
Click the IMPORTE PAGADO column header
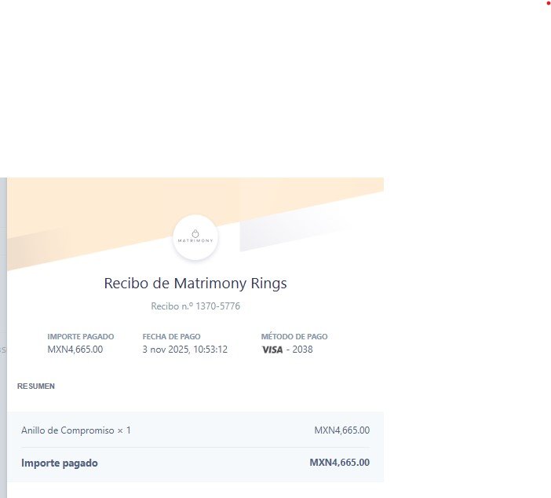[x=81, y=337]
